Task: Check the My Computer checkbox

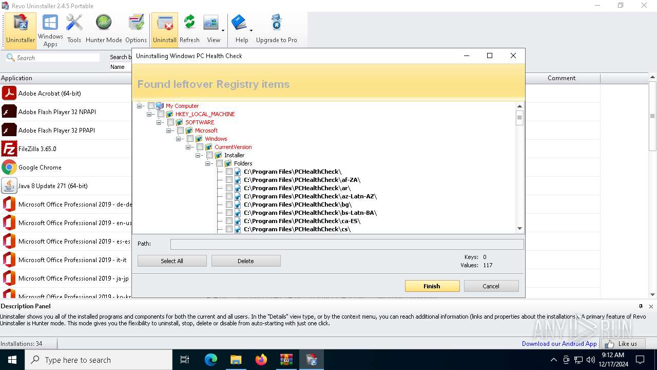Action: point(151,106)
